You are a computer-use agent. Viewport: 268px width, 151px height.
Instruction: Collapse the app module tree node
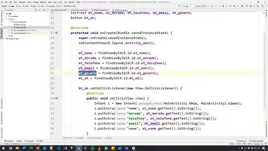(x=5, y=13)
